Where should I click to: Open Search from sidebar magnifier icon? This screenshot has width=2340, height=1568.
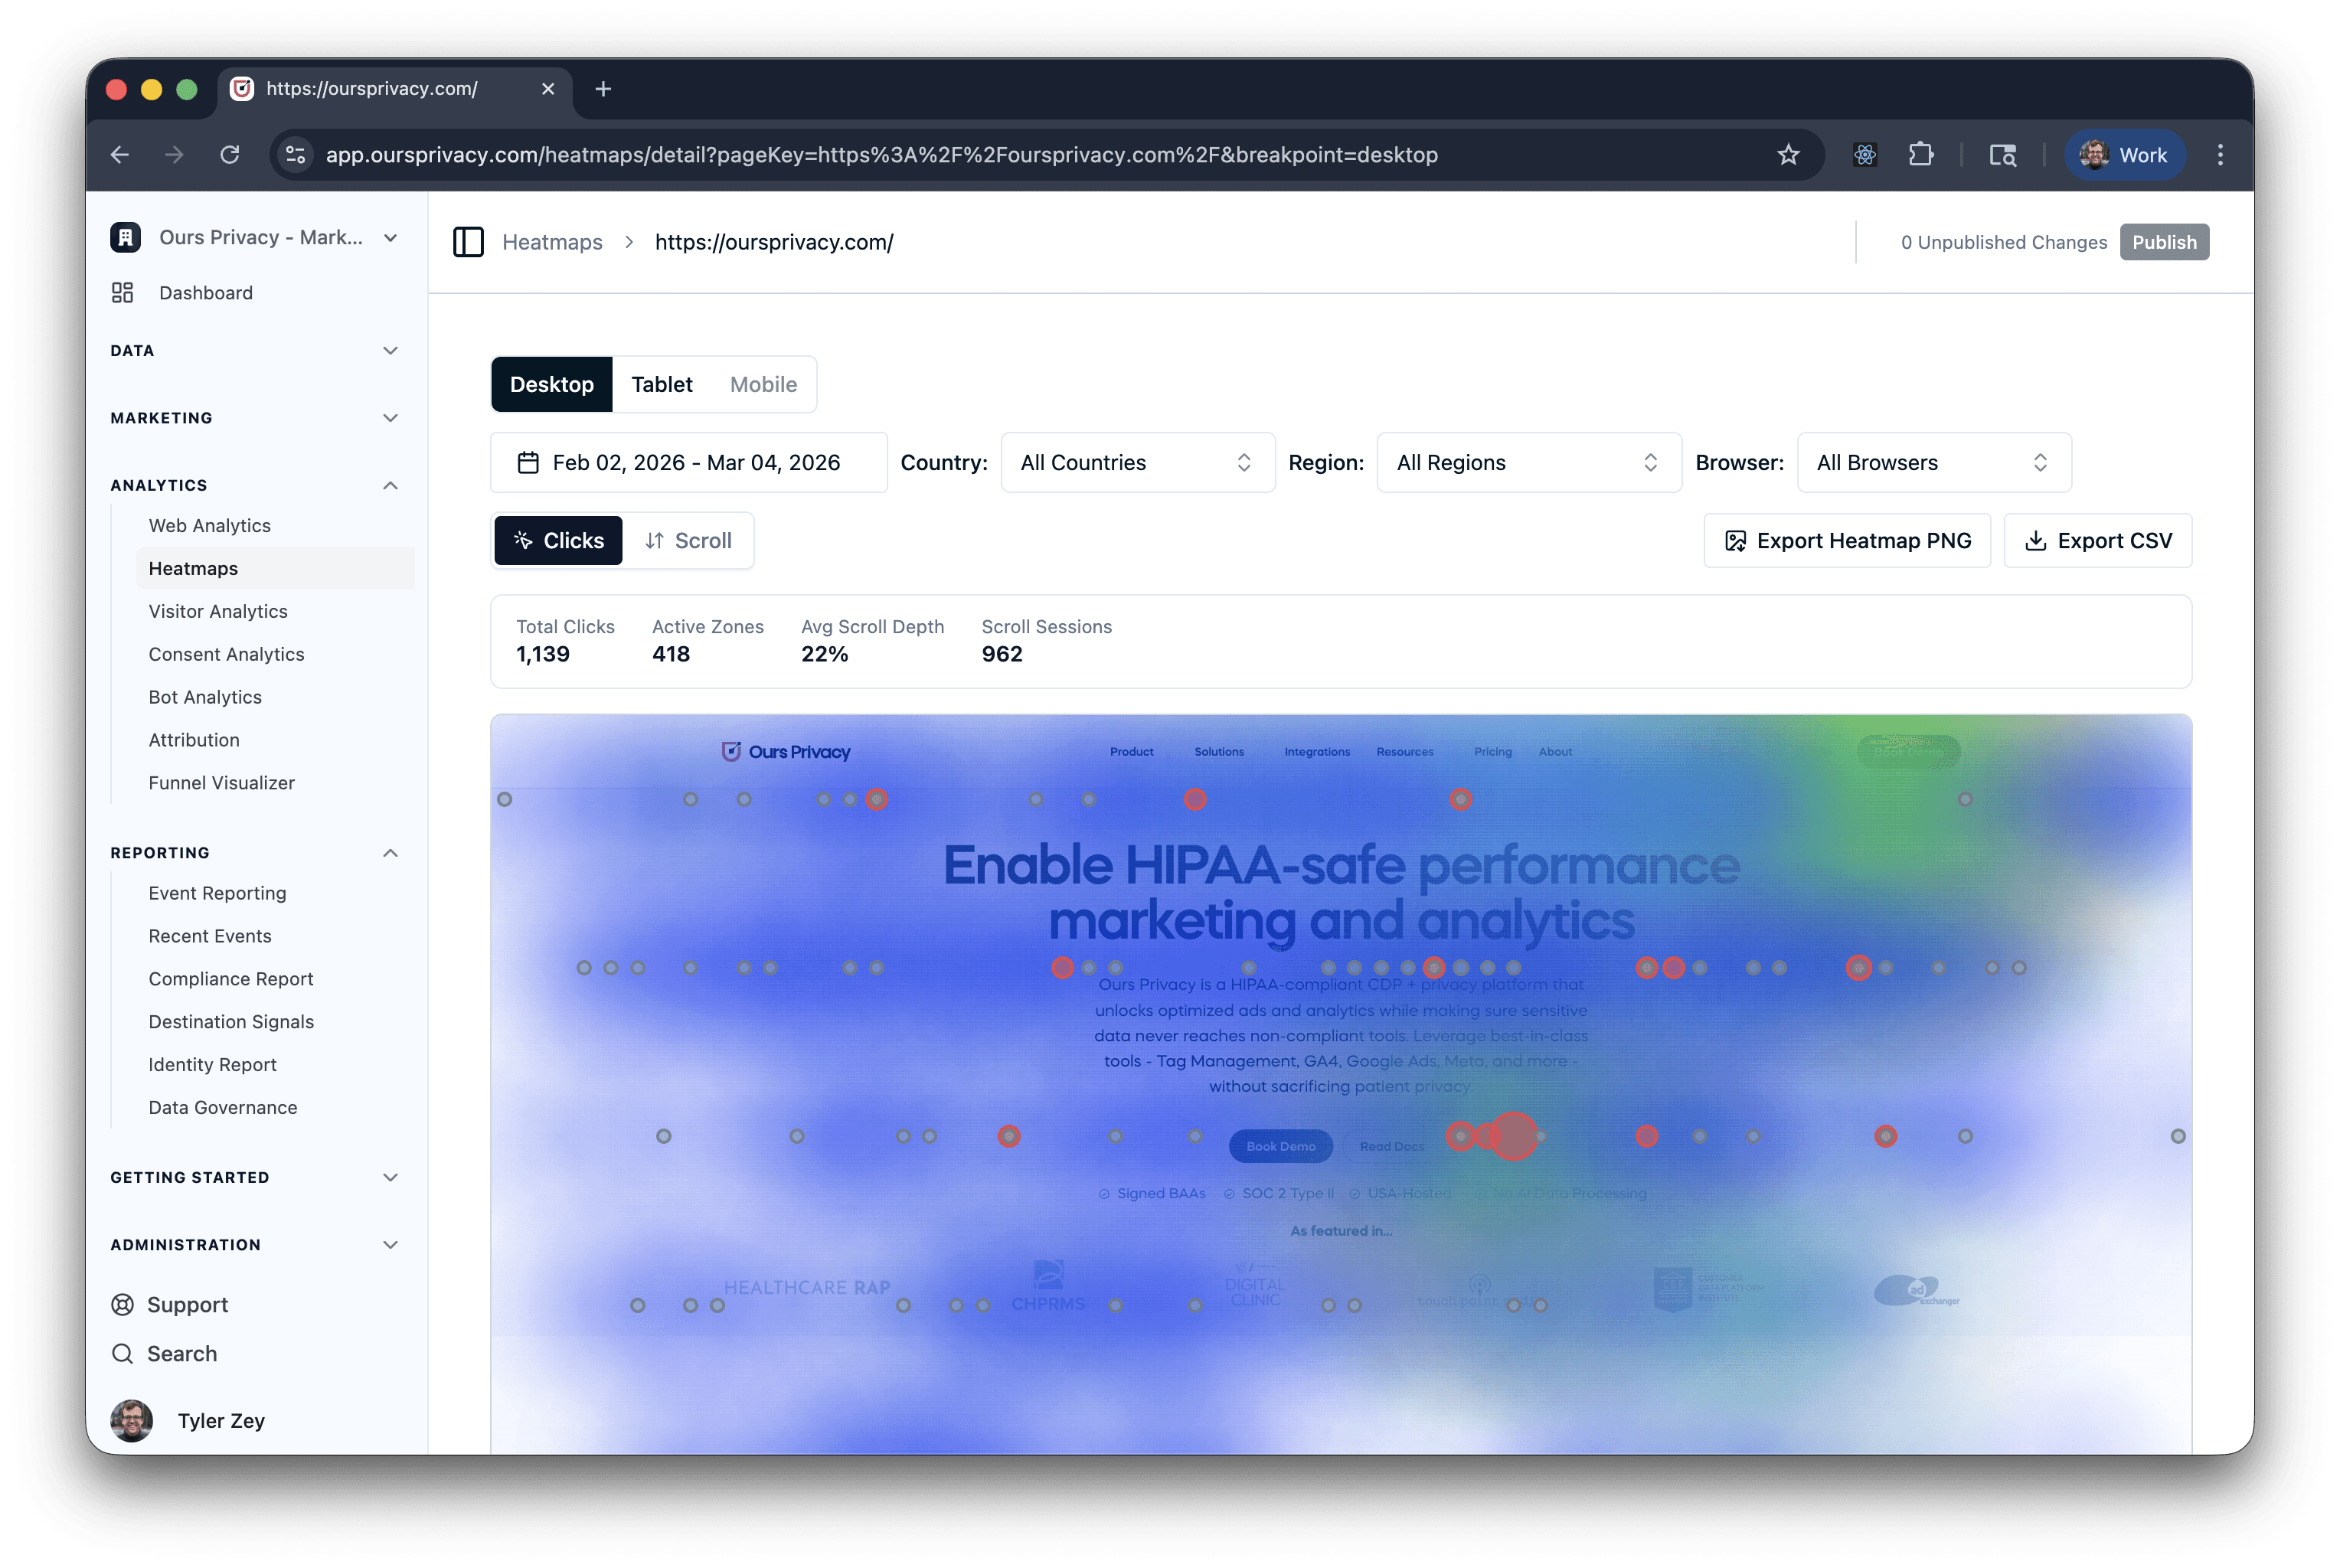pos(123,1354)
